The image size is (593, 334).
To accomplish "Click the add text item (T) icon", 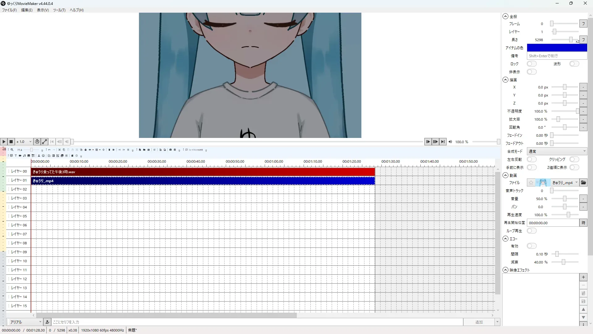I will tap(16, 156).
